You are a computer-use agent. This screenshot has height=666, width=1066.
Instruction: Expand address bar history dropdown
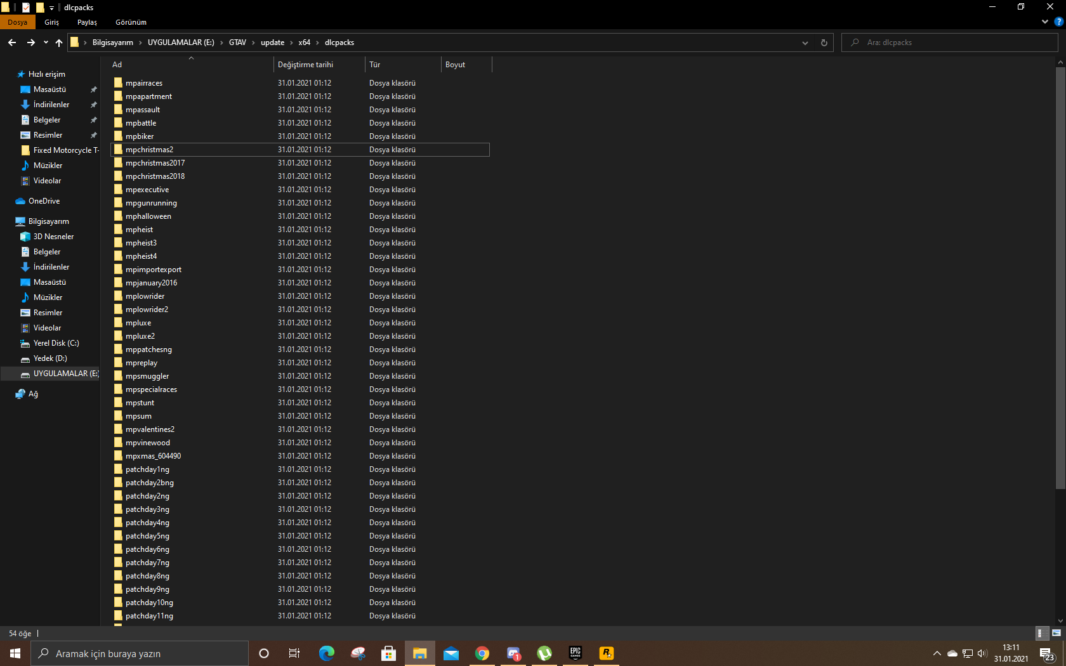[805, 42]
